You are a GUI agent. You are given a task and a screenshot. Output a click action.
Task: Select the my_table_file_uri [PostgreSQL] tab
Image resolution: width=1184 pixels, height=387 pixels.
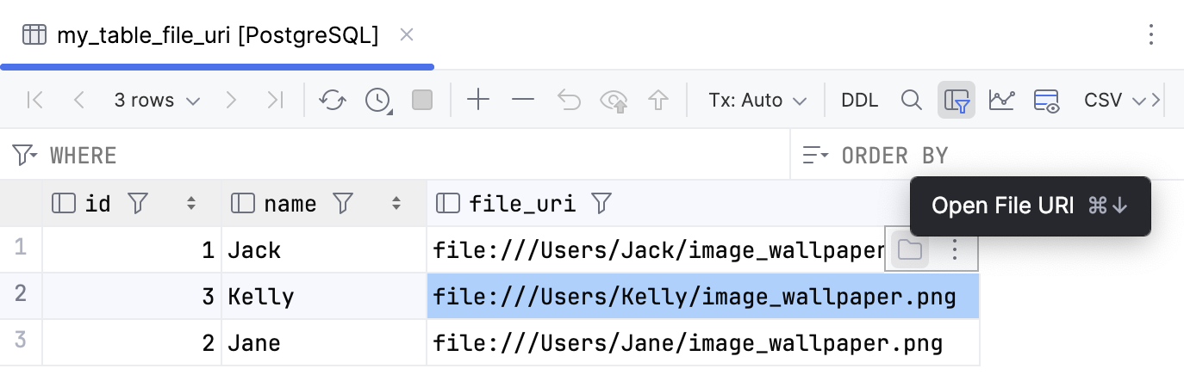217,35
